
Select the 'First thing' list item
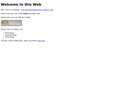click(x=9, y=33)
